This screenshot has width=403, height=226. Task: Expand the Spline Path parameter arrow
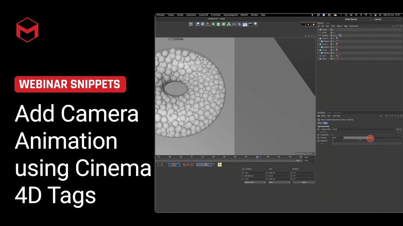coord(321,129)
